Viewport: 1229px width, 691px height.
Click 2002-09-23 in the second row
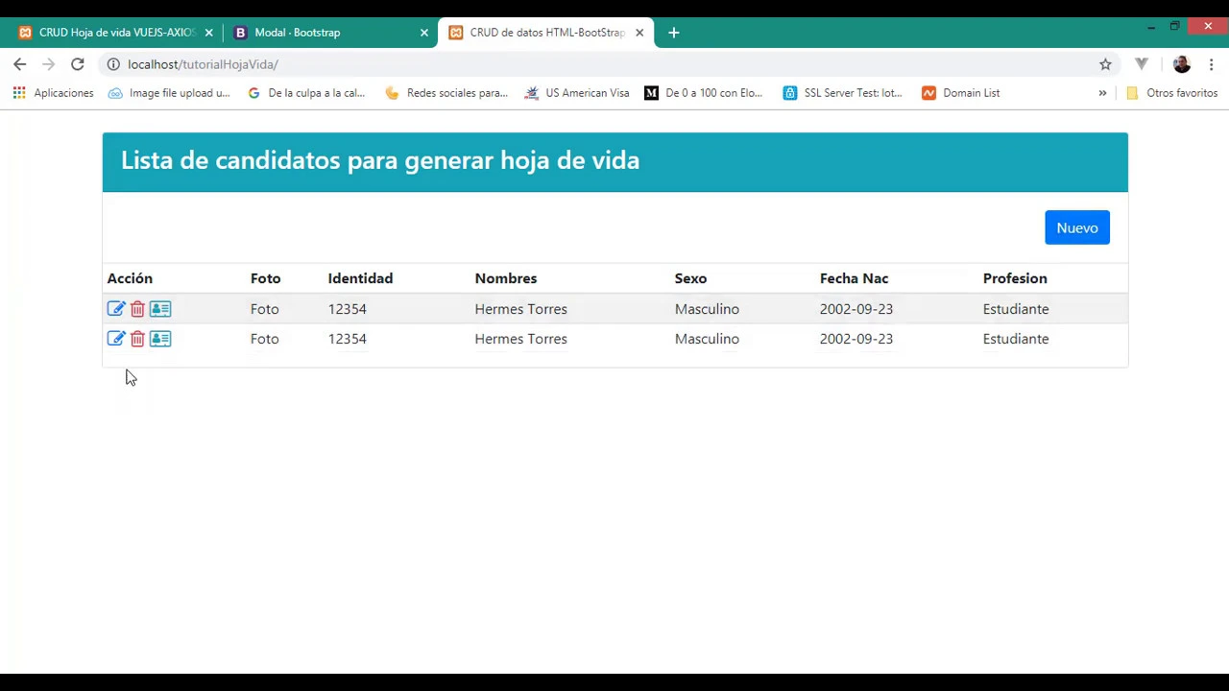tap(856, 339)
